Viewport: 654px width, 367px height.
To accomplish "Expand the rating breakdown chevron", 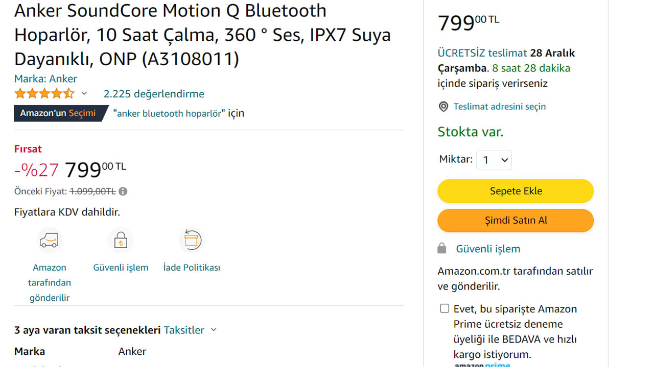I will point(84,94).
